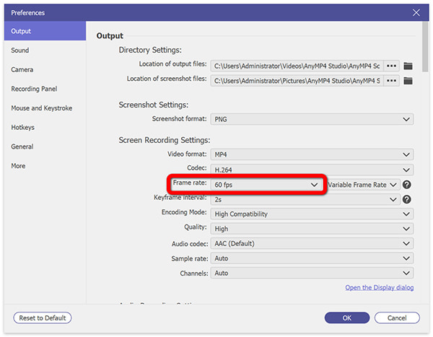Open the Display dialog link
This screenshot has height=337, width=433.
click(x=380, y=287)
